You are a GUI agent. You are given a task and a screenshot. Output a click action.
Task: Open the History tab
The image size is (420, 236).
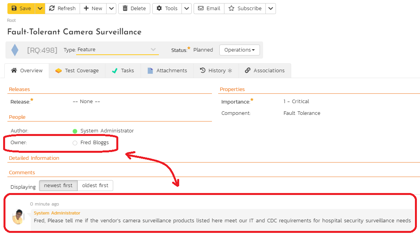point(216,71)
